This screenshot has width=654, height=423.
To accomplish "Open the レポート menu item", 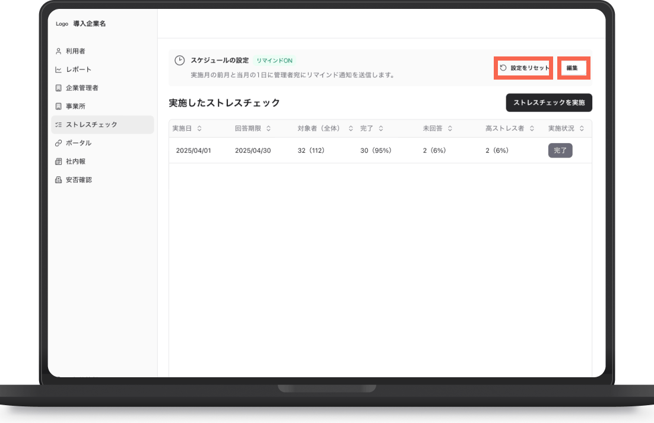I will pyautogui.click(x=103, y=70).
